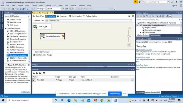Click Save toolbar icon

point(21,9)
